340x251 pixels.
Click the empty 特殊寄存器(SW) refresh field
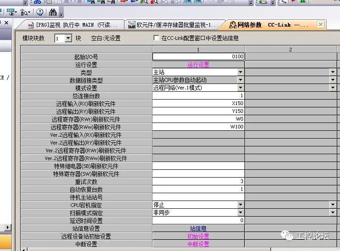coord(198,174)
